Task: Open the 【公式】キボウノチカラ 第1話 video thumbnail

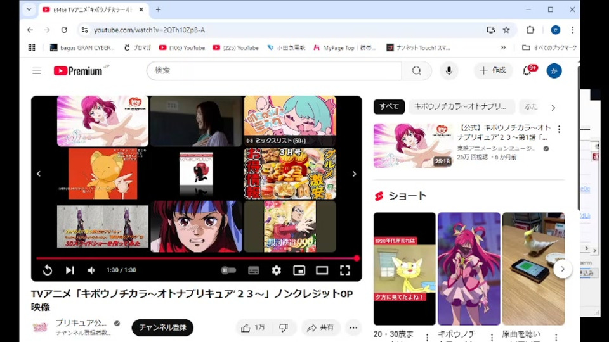Action: tap(413, 146)
